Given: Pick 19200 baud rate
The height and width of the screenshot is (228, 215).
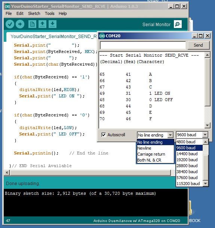Looking at the screenshot, I should click(189, 160).
